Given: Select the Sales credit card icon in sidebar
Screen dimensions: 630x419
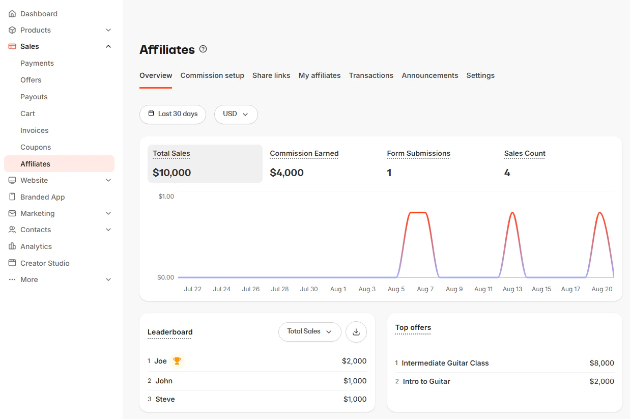Looking at the screenshot, I should click(12, 46).
